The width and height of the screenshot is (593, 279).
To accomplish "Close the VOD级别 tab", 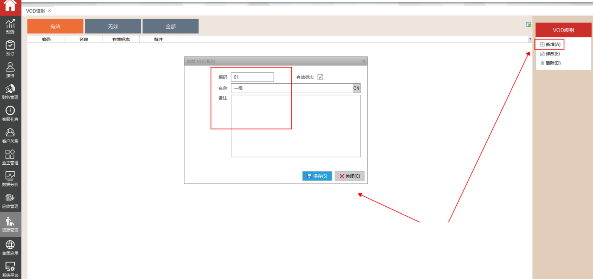I will pyautogui.click(x=50, y=11).
